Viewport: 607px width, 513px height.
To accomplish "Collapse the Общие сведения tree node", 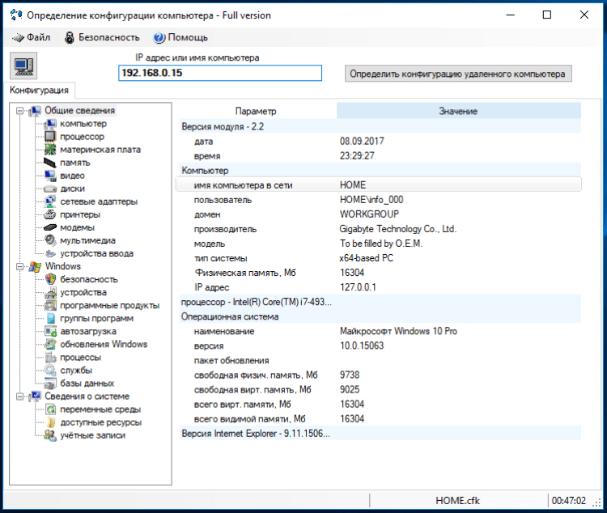I will point(18,111).
